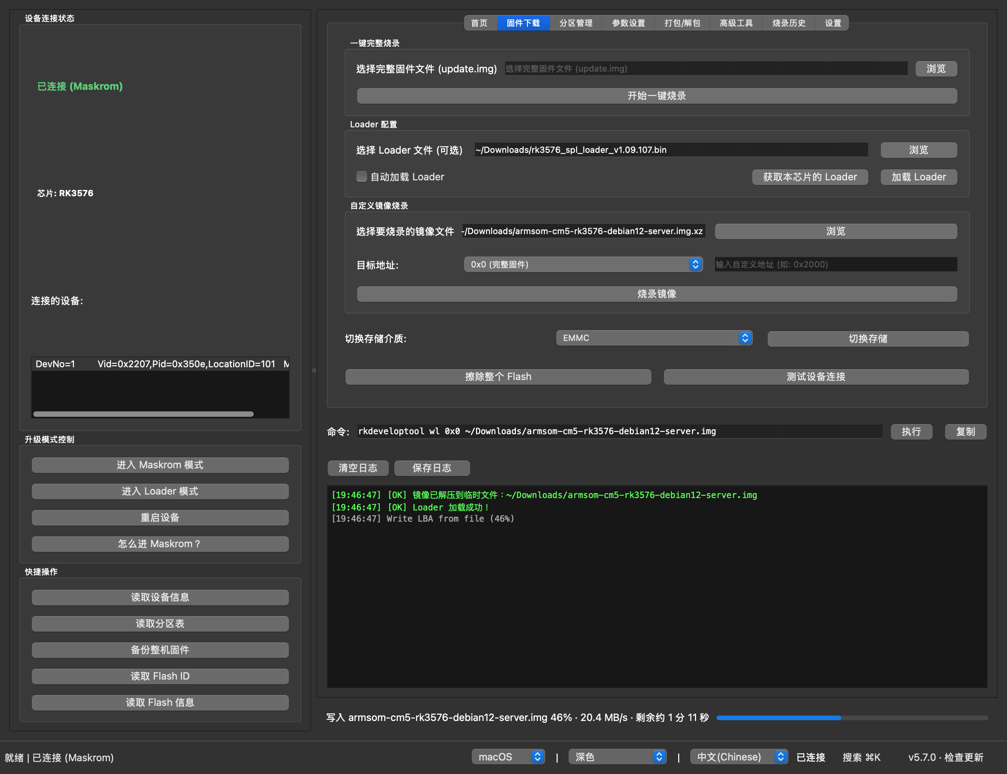
Task: Click the 重启设备 button
Action: click(160, 517)
